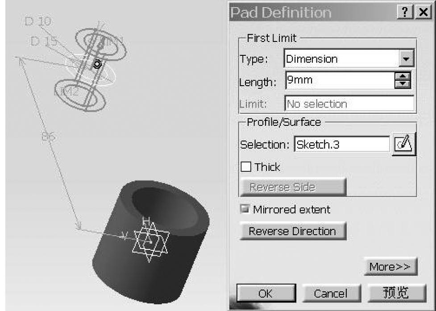The width and height of the screenshot is (436, 311).
Task: Toggle the Mirrored extent checkbox
Action: point(245,209)
